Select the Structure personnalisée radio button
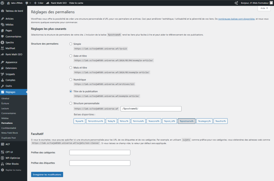The image size is (274, 181). tap(71, 103)
